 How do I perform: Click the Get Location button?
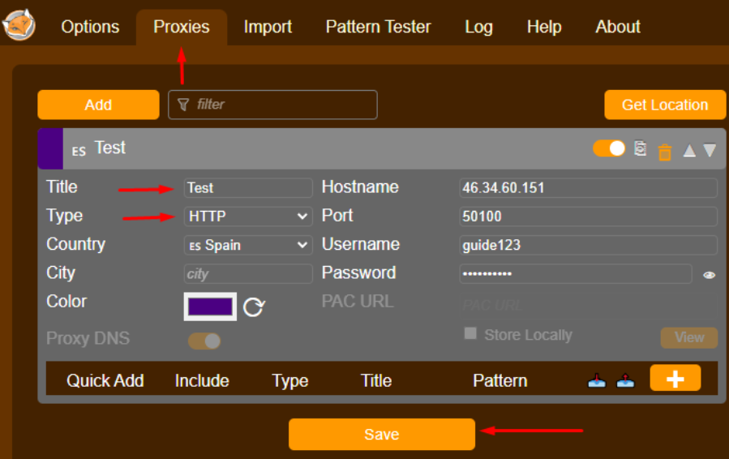click(665, 105)
